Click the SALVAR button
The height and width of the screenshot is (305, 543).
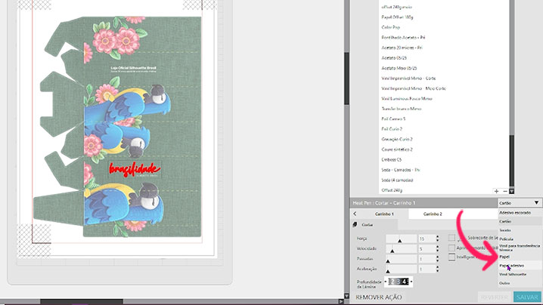coord(527,297)
